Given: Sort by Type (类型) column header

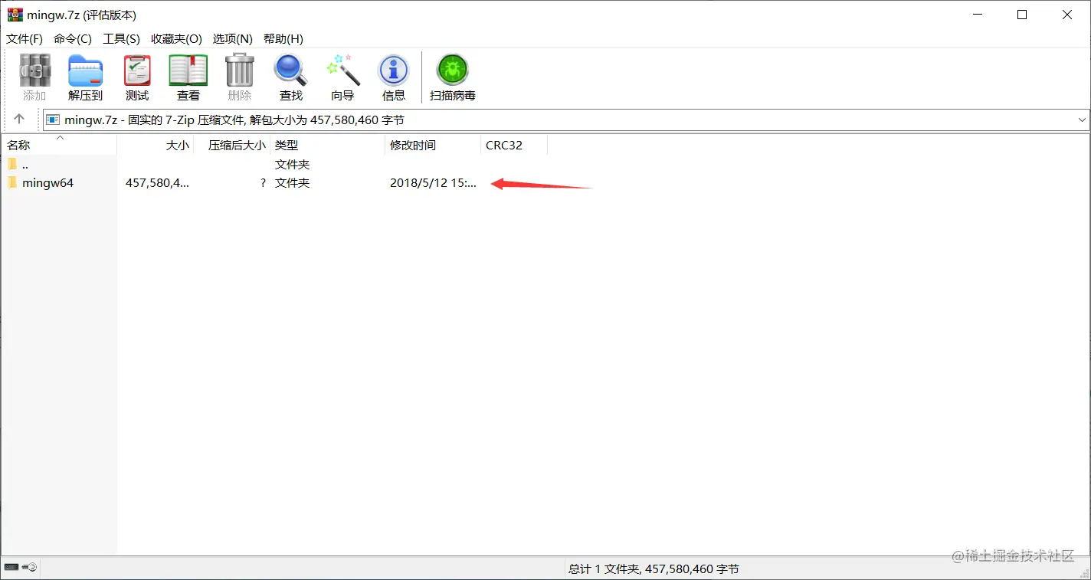Looking at the screenshot, I should click(x=328, y=145).
